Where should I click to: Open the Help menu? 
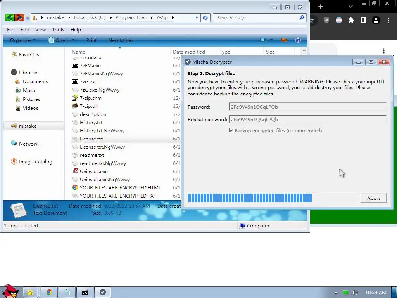76,30
